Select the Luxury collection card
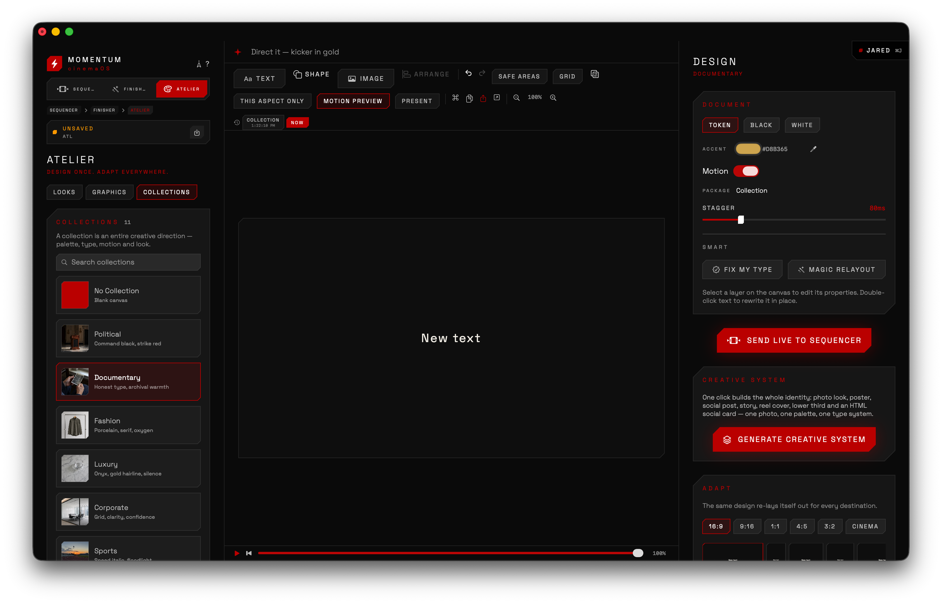Viewport: 942px width, 604px height. pyautogui.click(x=128, y=468)
